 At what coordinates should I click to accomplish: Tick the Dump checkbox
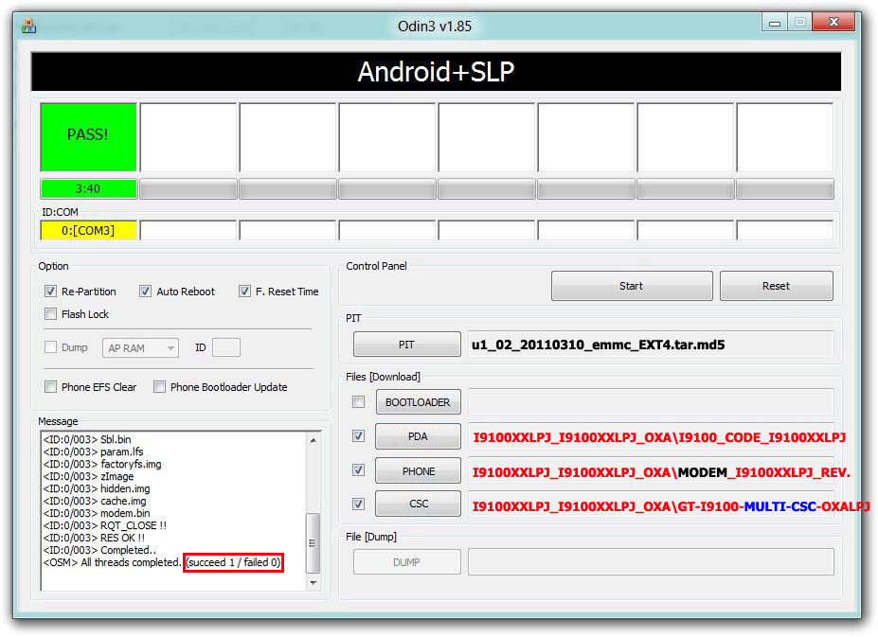pyautogui.click(x=50, y=347)
